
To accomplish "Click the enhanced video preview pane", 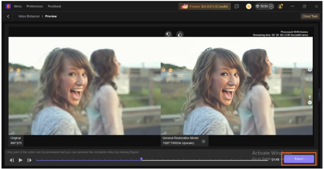I will 236,86.
